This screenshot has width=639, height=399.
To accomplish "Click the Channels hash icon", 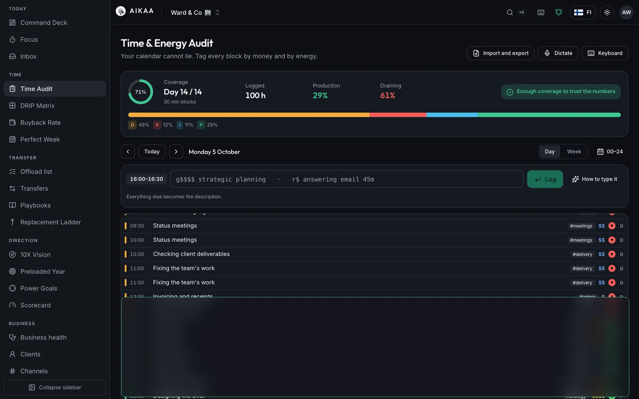I will [x=12, y=371].
